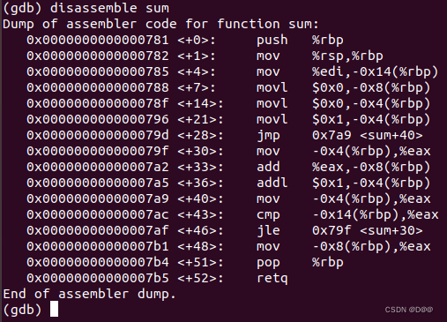Click address 0x0000000000000782
The image size is (447, 322).
pyautogui.click(x=98, y=56)
